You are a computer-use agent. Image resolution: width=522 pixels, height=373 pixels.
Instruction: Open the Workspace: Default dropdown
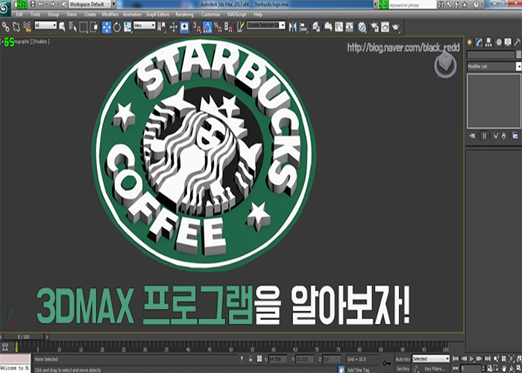click(x=90, y=4)
